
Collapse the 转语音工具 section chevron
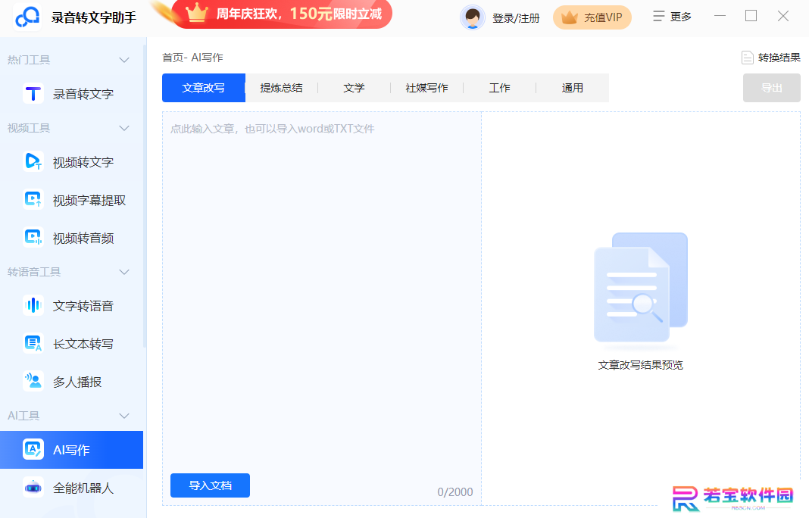[x=123, y=272]
